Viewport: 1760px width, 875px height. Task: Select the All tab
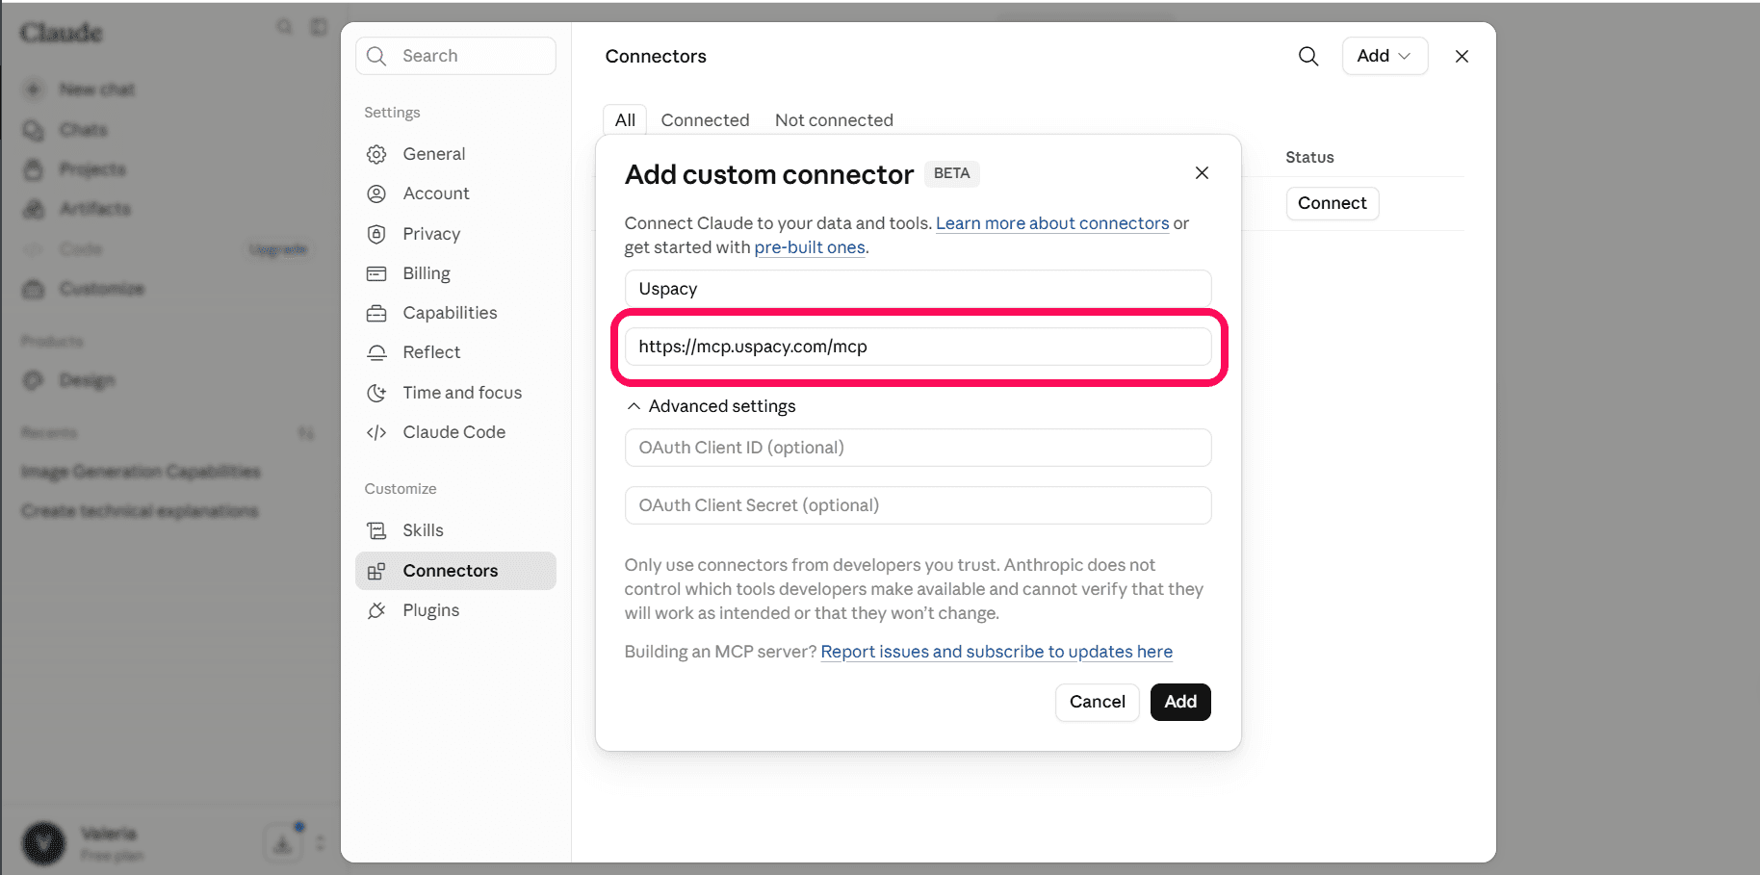click(625, 120)
